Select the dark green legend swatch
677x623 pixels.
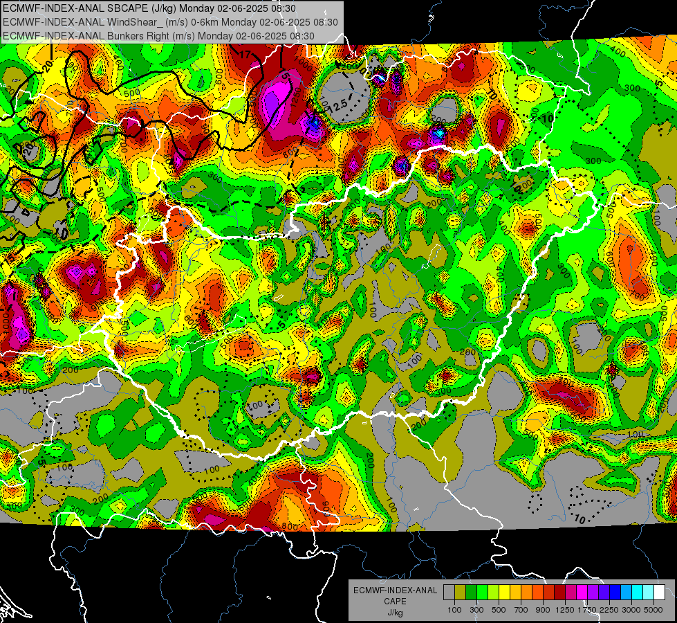click(471, 592)
